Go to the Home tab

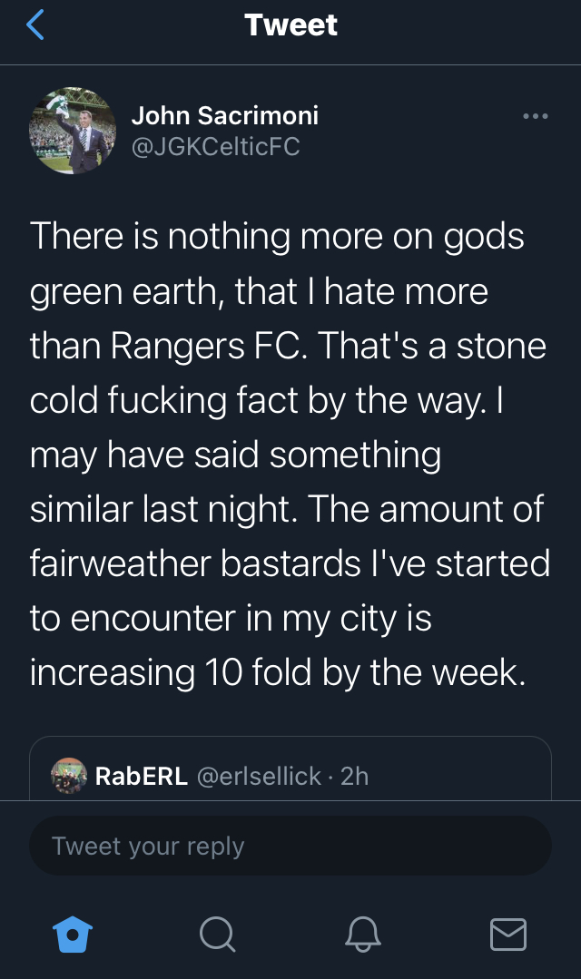73,933
